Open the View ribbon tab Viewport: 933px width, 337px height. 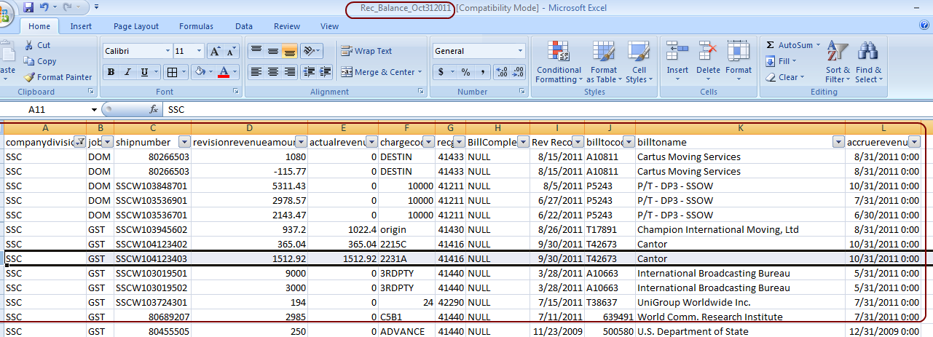[x=329, y=26]
